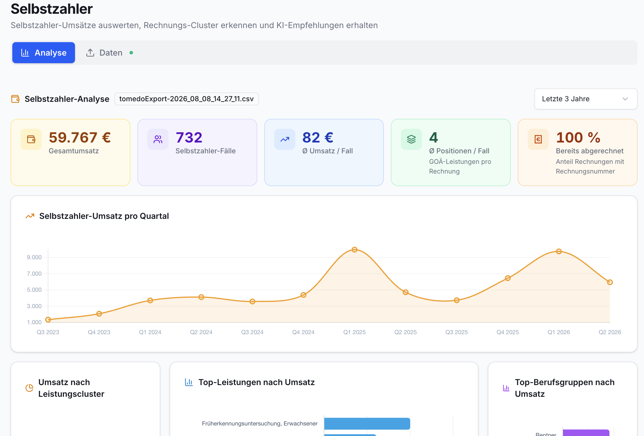Click the Ø Positionen / Fall label

tap(459, 151)
